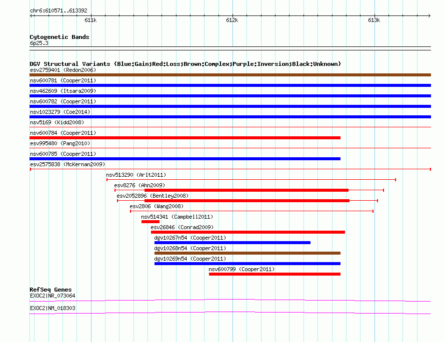Select the esv2575838 (McKernan2009) label

point(67,164)
